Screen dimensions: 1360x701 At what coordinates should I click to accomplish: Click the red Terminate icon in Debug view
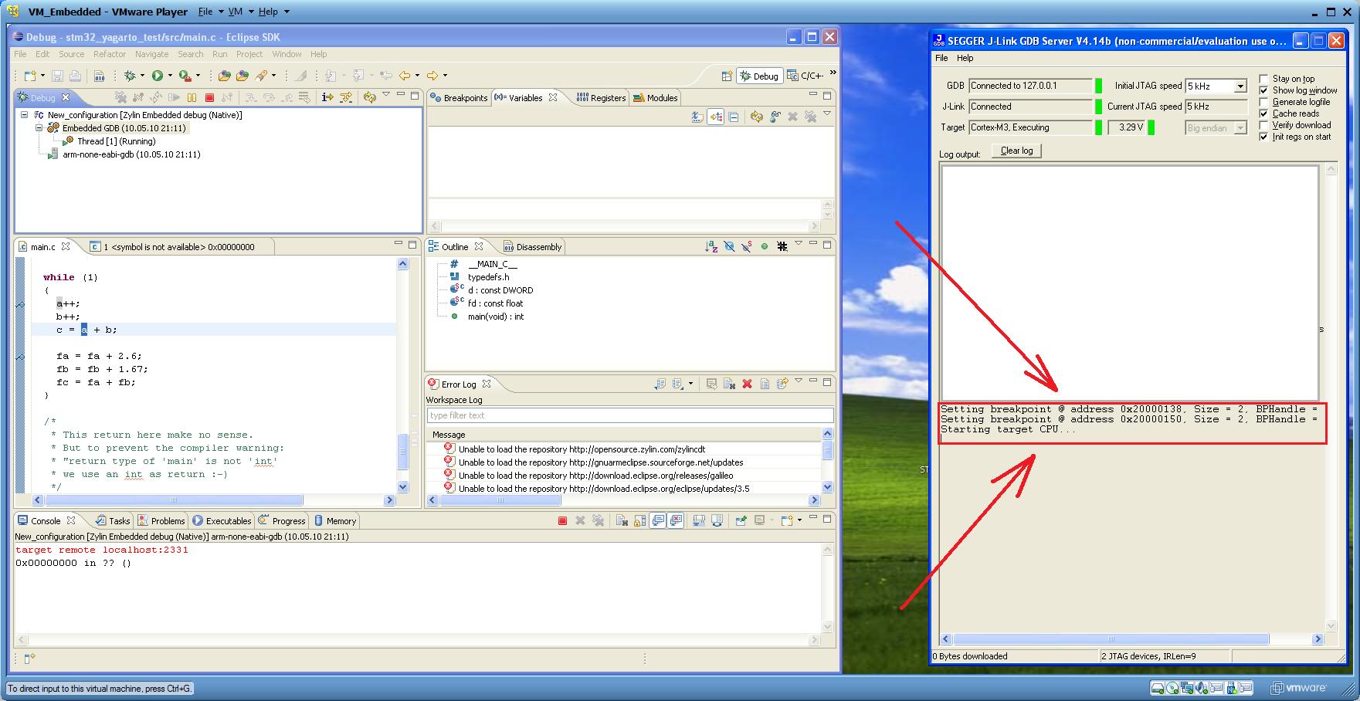209,97
